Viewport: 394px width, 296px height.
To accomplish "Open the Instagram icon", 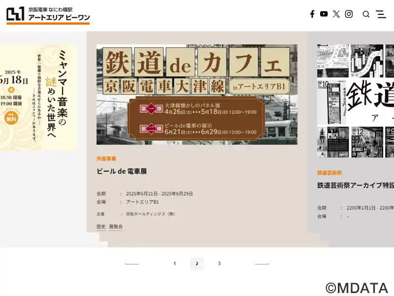I will click(349, 14).
